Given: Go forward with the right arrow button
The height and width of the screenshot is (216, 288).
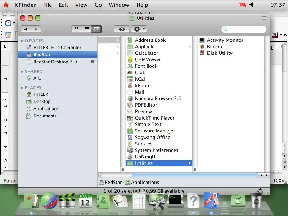Looking at the screenshot, I should pyautogui.click(x=36, y=29).
